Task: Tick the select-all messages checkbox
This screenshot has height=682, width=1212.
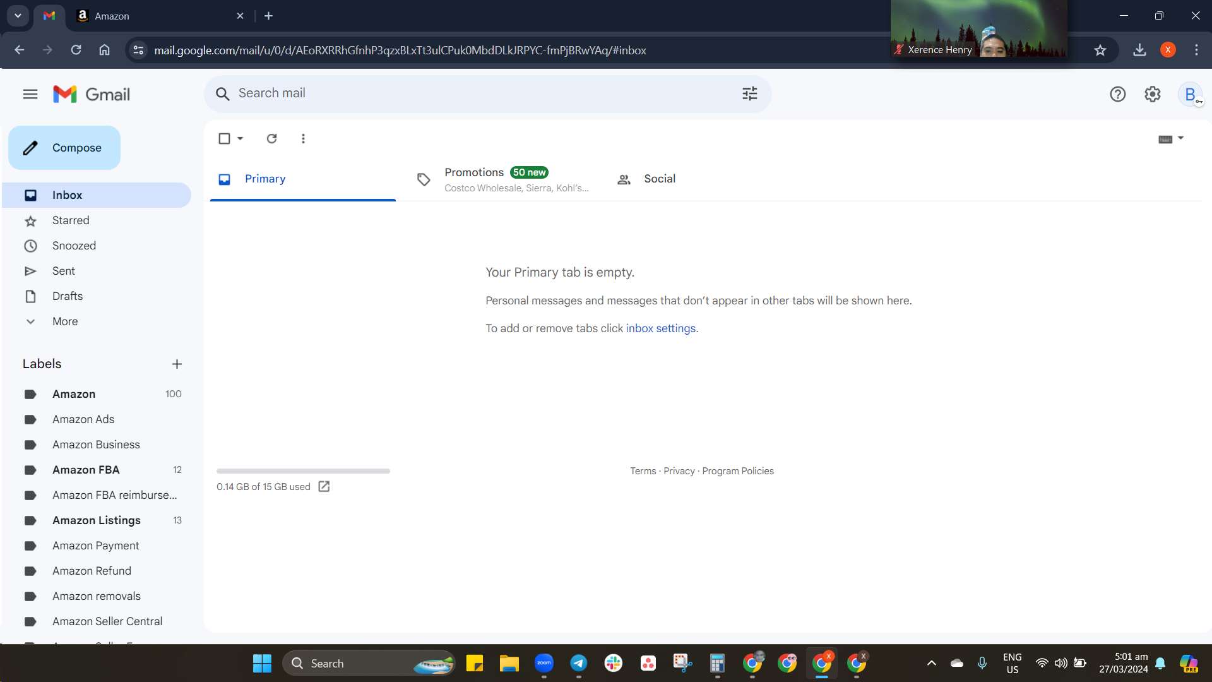Action: click(x=224, y=138)
